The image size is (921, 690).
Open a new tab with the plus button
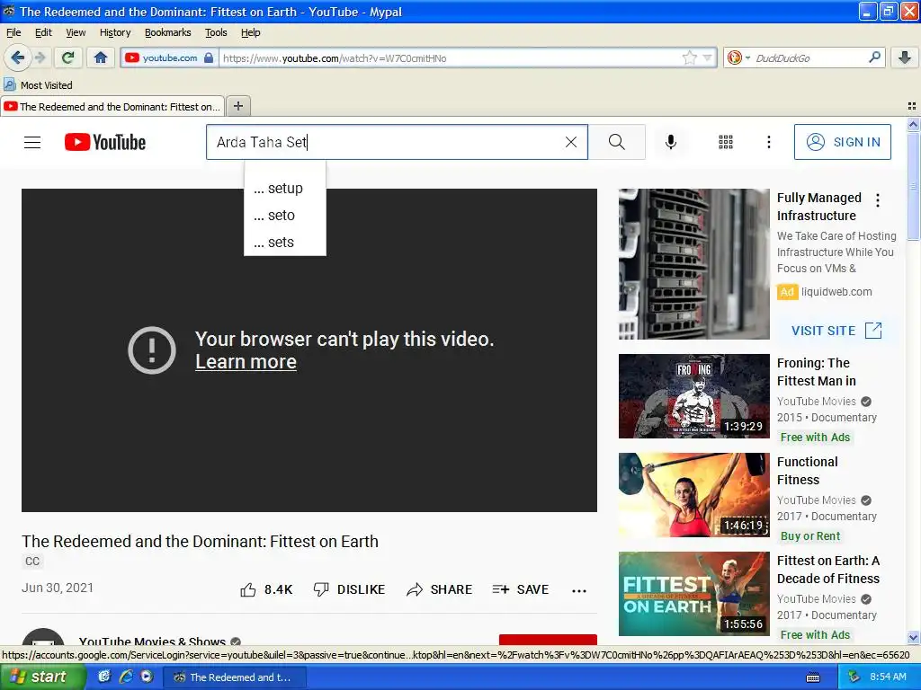click(x=237, y=106)
